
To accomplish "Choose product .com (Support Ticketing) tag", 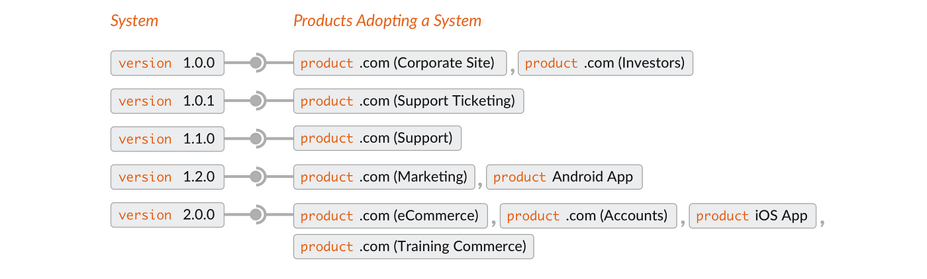I will click(x=409, y=101).
